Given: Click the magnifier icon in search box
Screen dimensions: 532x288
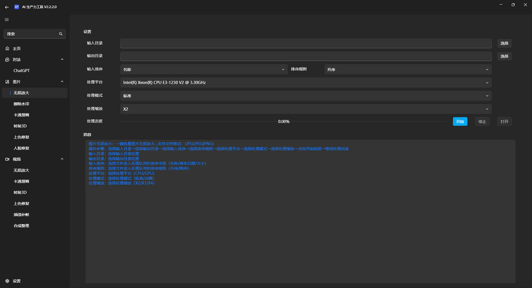Looking at the screenshot, I should (61, 34).
